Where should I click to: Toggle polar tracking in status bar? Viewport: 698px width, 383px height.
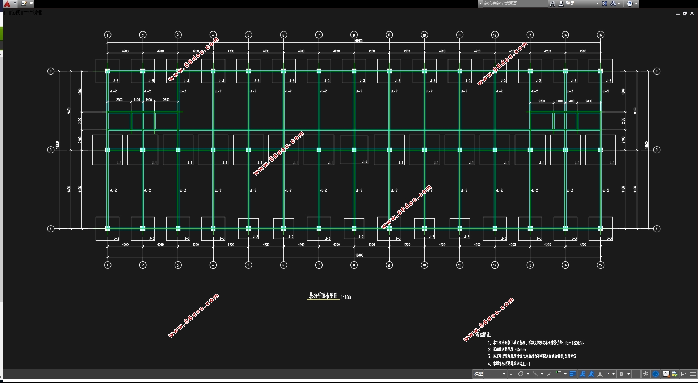(x=521, y=374)
